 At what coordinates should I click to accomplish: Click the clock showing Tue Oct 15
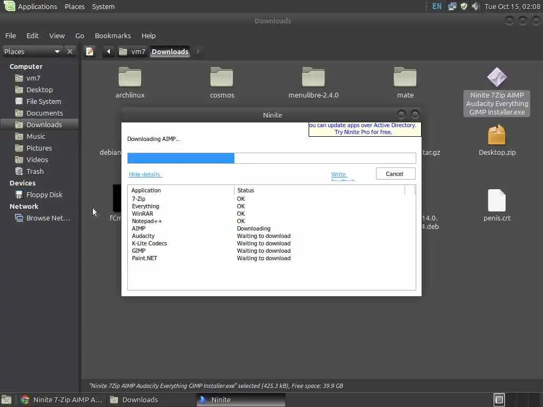click(x=512, y=6)
